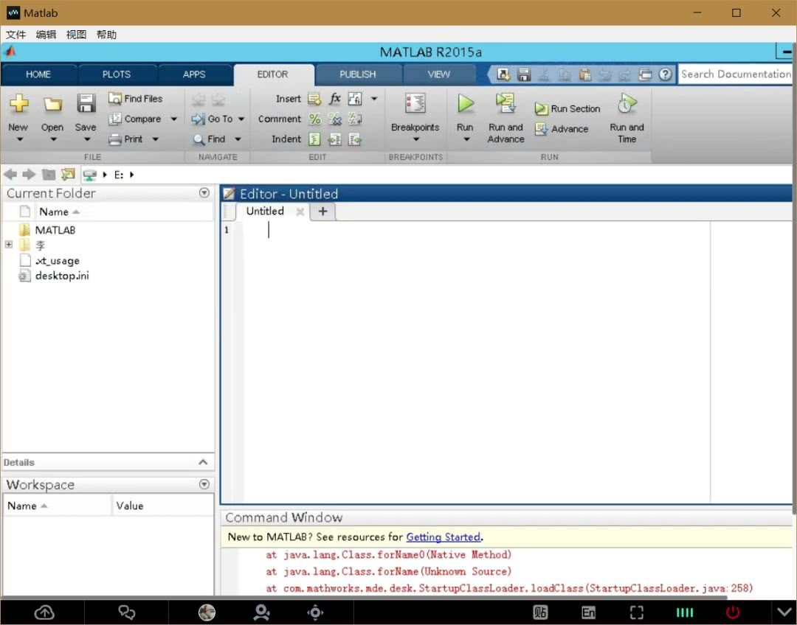
Task: Click the Decrease Indent icon
Action: pyautogui.click(x=355, y=139)
